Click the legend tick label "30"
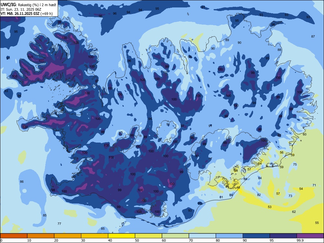 pyautogui.click(x=83, y=240)
